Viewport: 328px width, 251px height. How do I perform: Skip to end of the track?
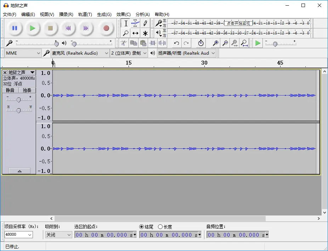(86, 28)
